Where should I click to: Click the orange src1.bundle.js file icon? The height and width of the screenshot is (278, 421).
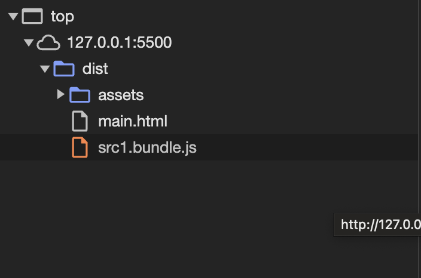point(80,147)
